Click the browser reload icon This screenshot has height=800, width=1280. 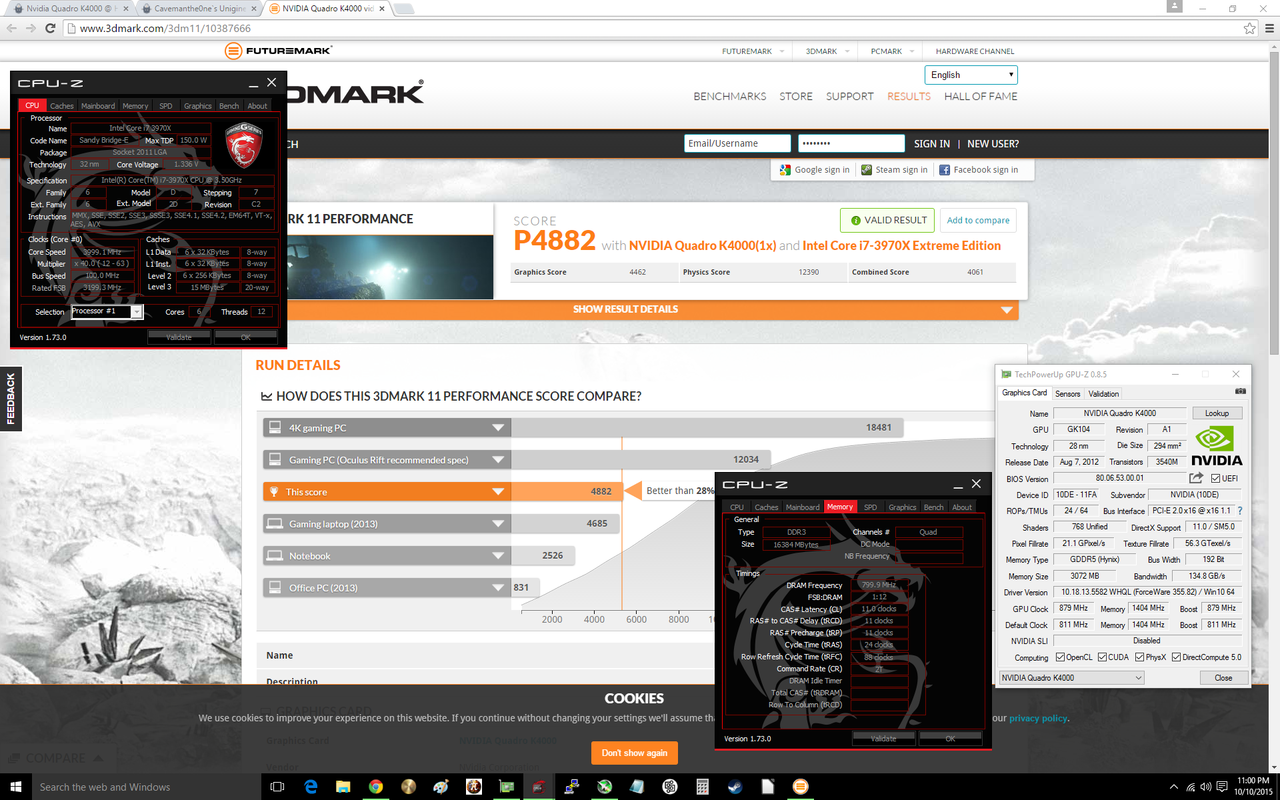tap(50, 28)
